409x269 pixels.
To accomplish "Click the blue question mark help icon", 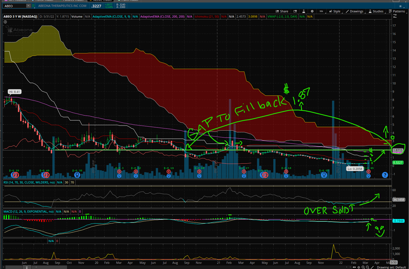I will coord(385,175).
